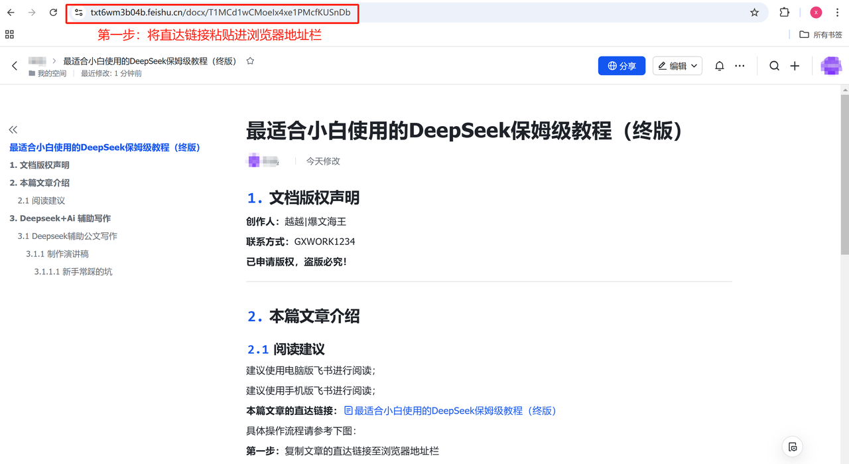The height and width of the screenshot is (464, 849).
Task: Select outline item 3.1.1 制作演讲稿
Action: pyautogui.click(x=57, y=254)
